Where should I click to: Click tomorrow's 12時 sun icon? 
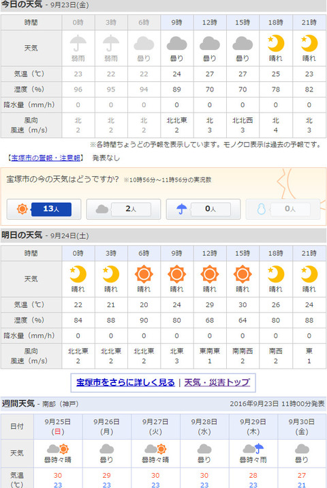point(210,274)
